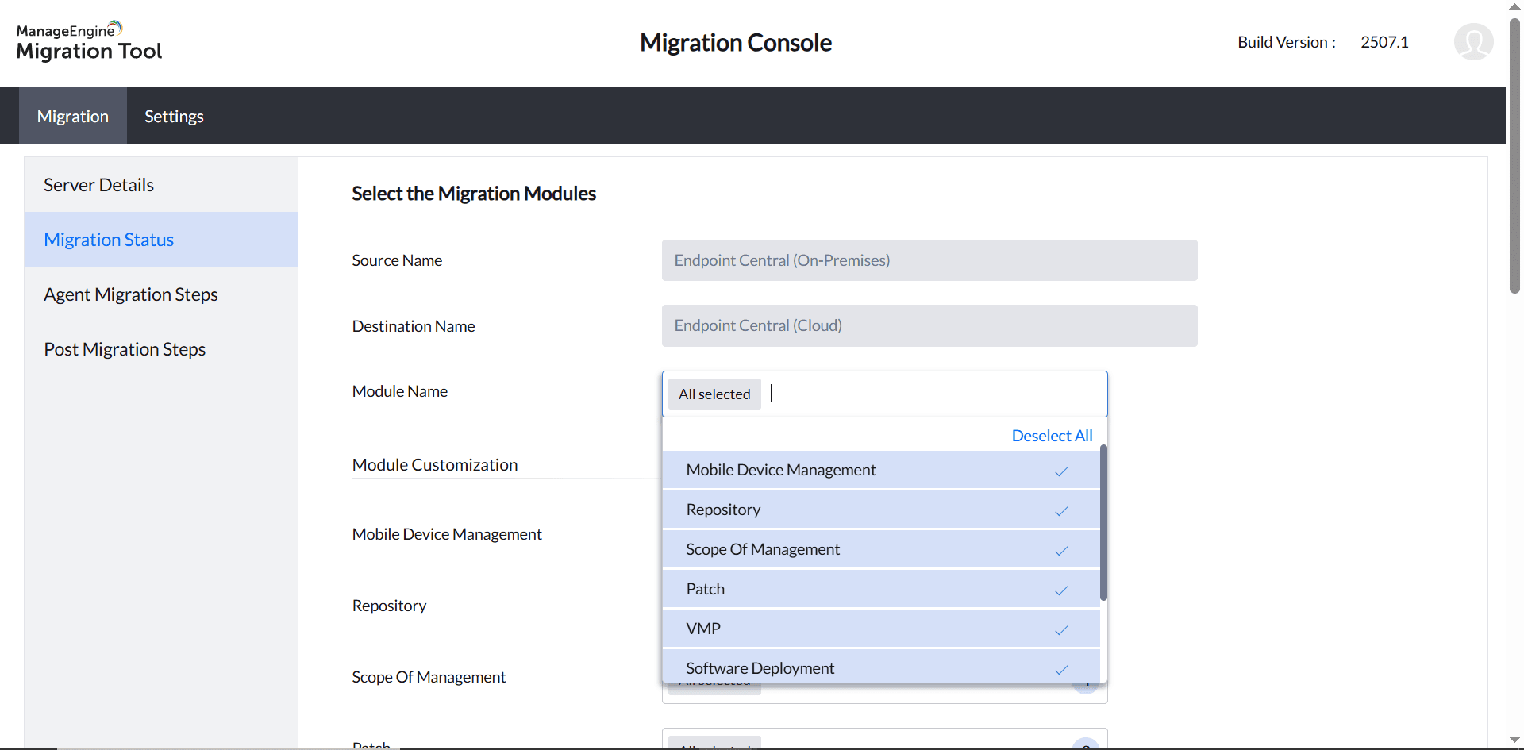Go to Server Details section
This screenshot has width=1524, height=750.
161,185
